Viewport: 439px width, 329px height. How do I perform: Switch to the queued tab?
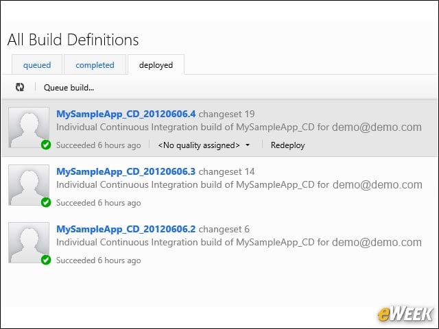coord(37,64)
